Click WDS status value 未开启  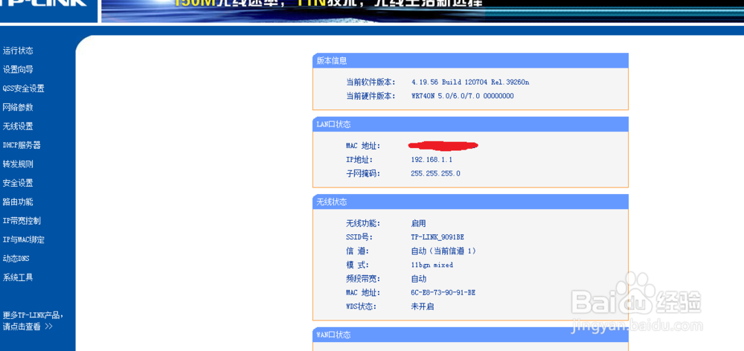423,307
